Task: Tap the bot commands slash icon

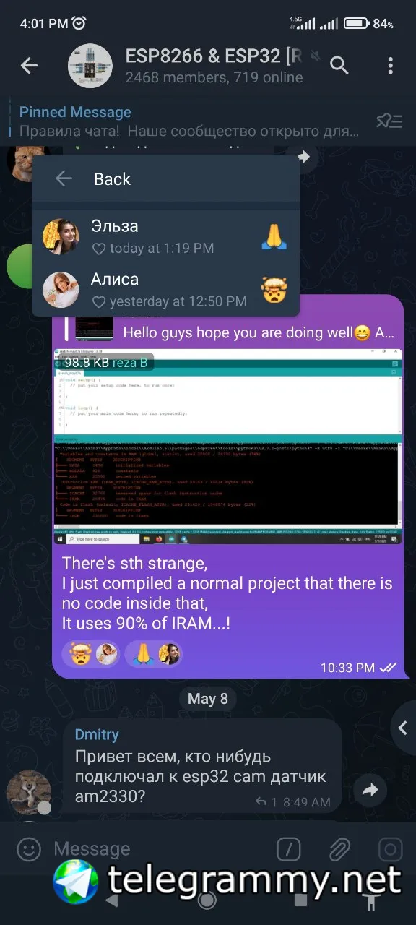Action: click(x=289, y=848)
